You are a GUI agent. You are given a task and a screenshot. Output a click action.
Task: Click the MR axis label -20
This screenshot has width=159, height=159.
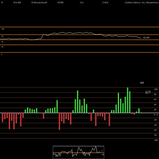pos(155,120)
